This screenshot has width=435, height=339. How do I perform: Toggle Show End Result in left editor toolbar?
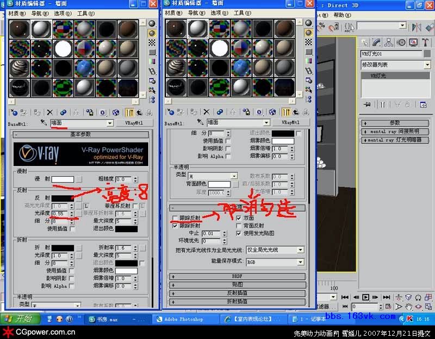129,112
